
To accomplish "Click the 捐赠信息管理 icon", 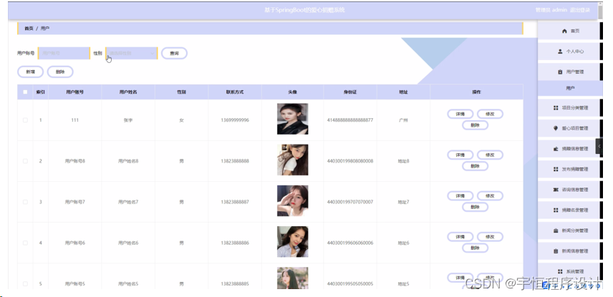I will (x=556, y=149).
